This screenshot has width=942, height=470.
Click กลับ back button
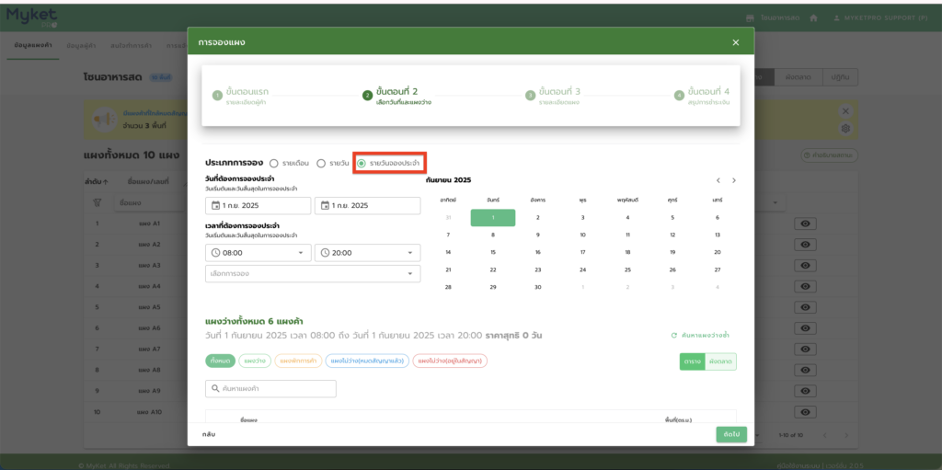209,434
